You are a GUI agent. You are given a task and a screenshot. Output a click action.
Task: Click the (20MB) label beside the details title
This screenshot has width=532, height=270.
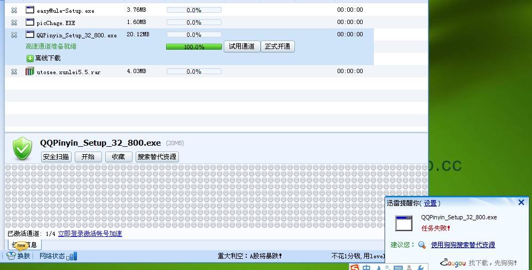[x=175, y=144]
